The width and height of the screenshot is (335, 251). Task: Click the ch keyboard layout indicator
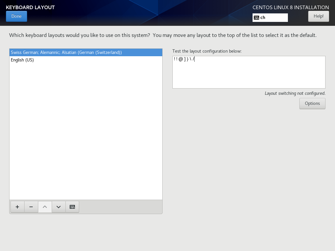coord(270,18)
